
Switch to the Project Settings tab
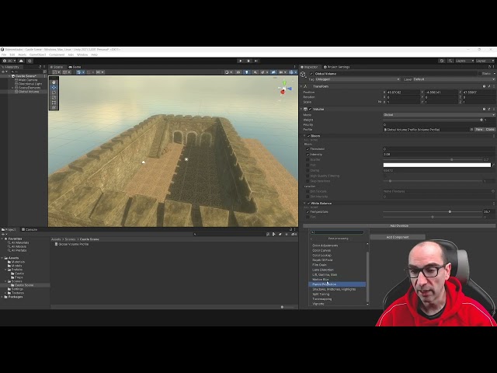click(x=336, y=67)
